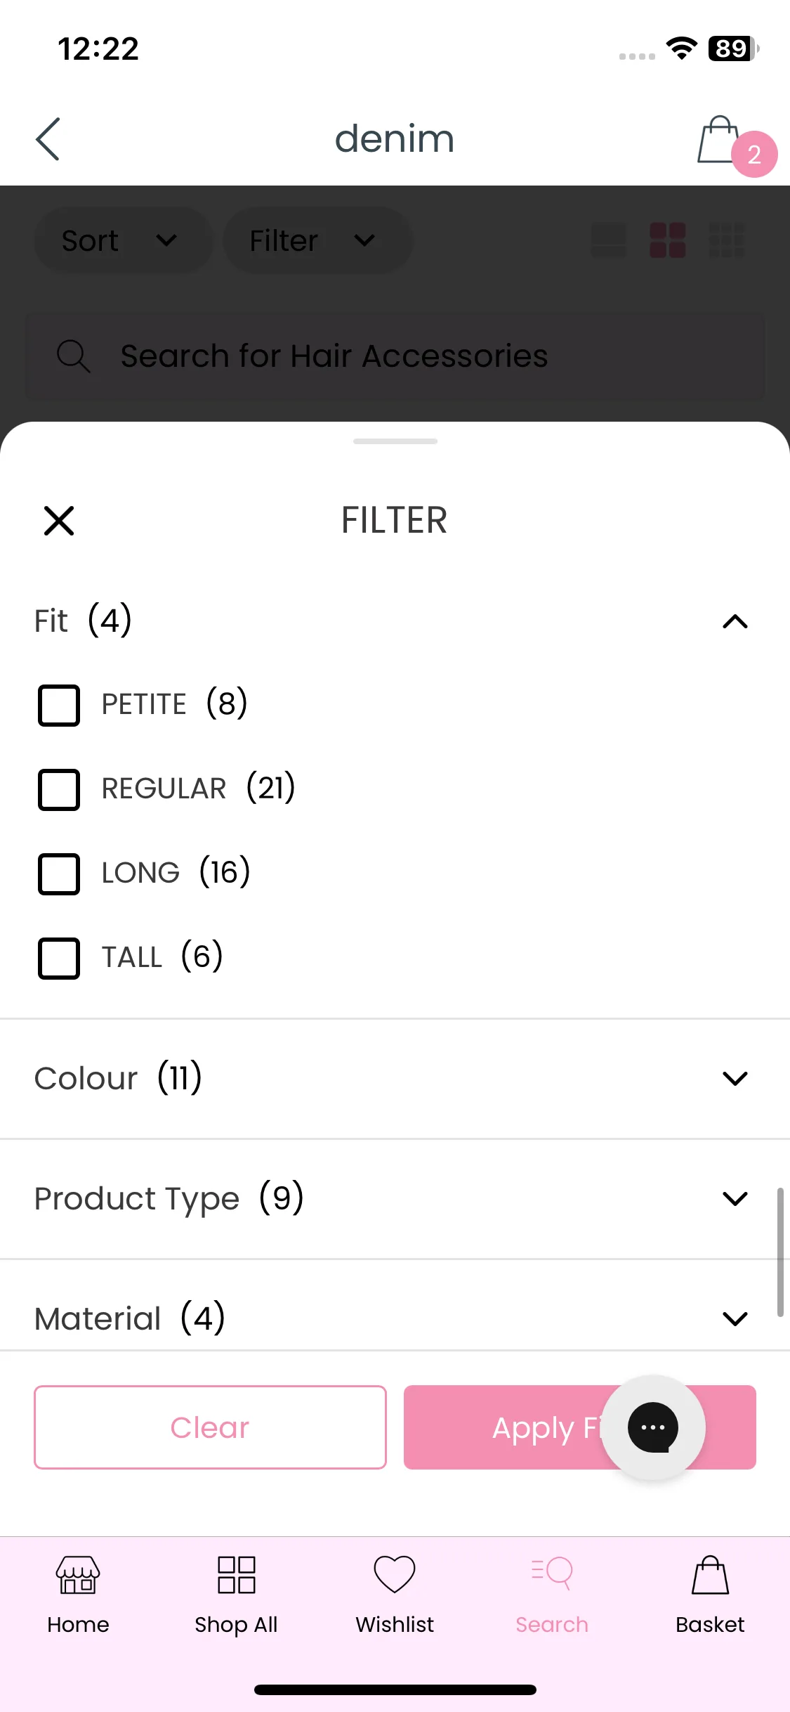Image resolution: width=790 pixels, height=1712 pixels.
Task: Check the PETITE fit checkbox
Action: click(59, 705)
